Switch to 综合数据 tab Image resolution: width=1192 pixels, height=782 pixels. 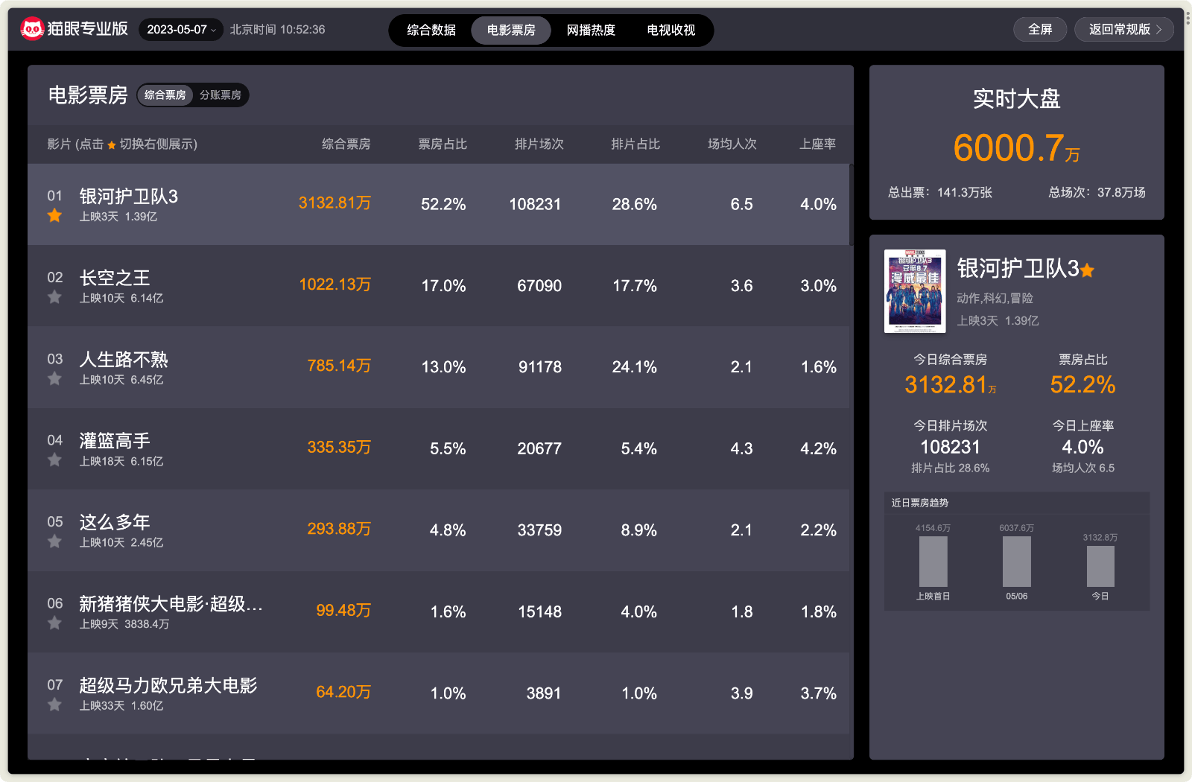431,30
